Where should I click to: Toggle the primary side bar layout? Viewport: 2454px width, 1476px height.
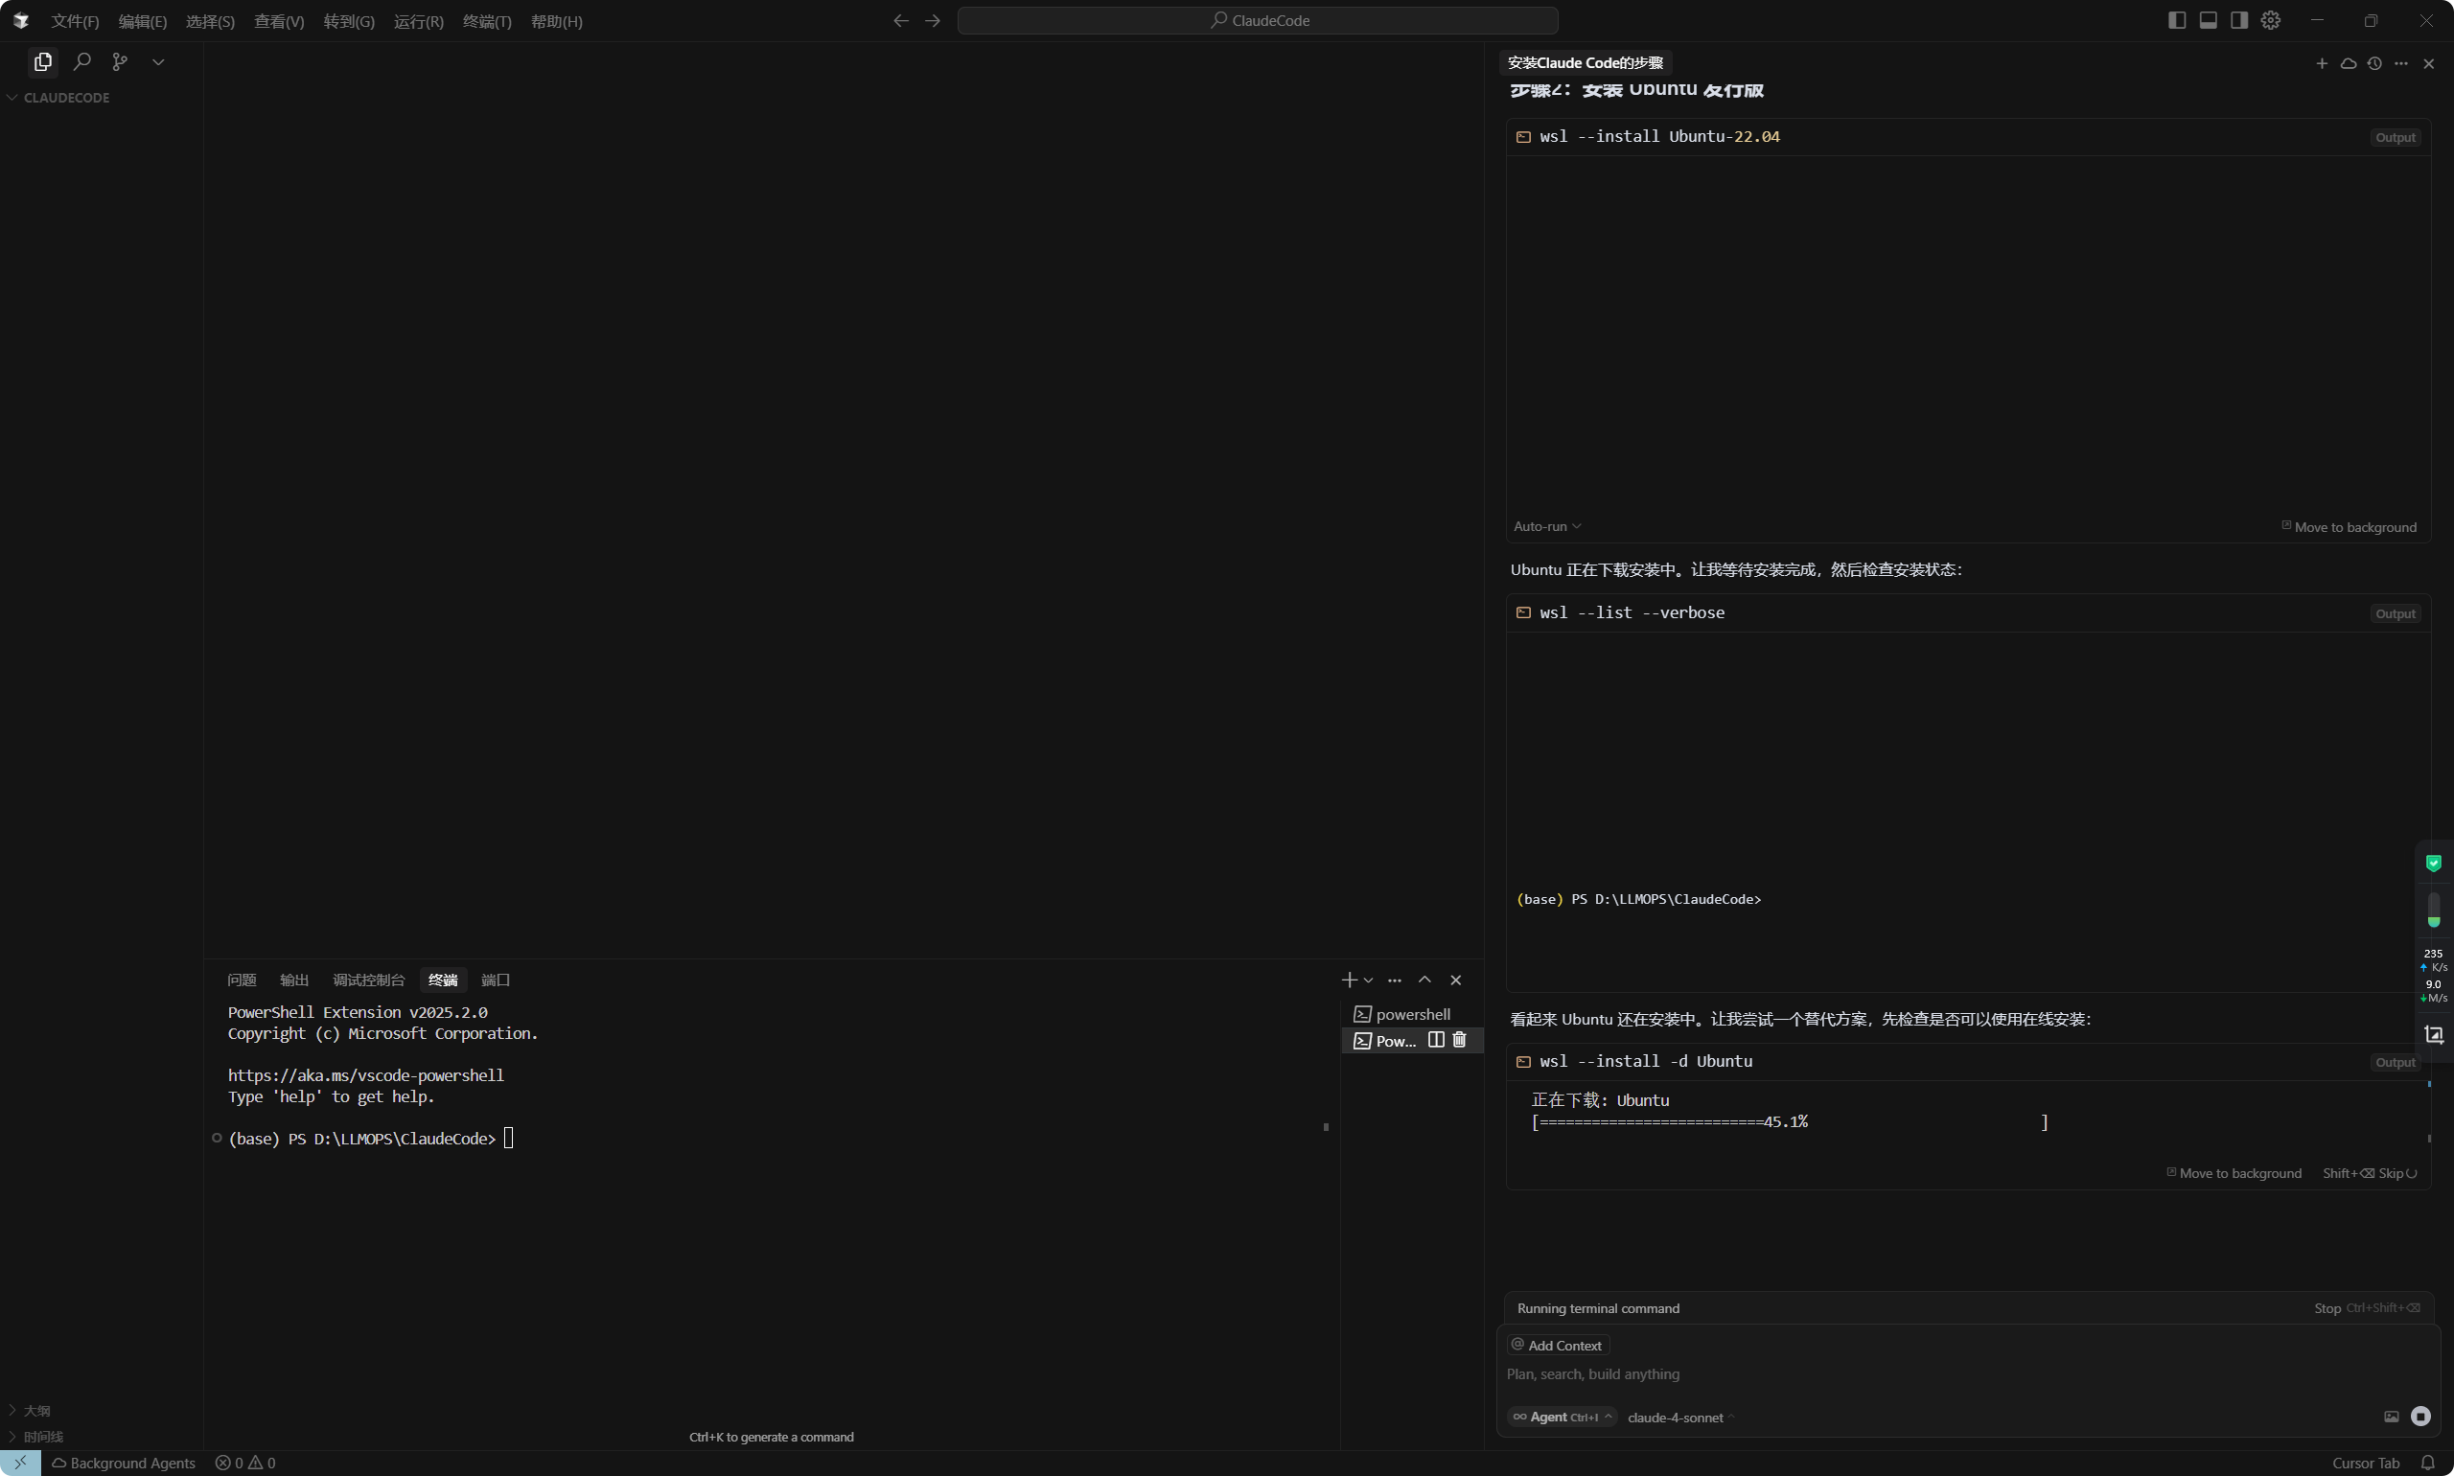[x=2176, y=20]
